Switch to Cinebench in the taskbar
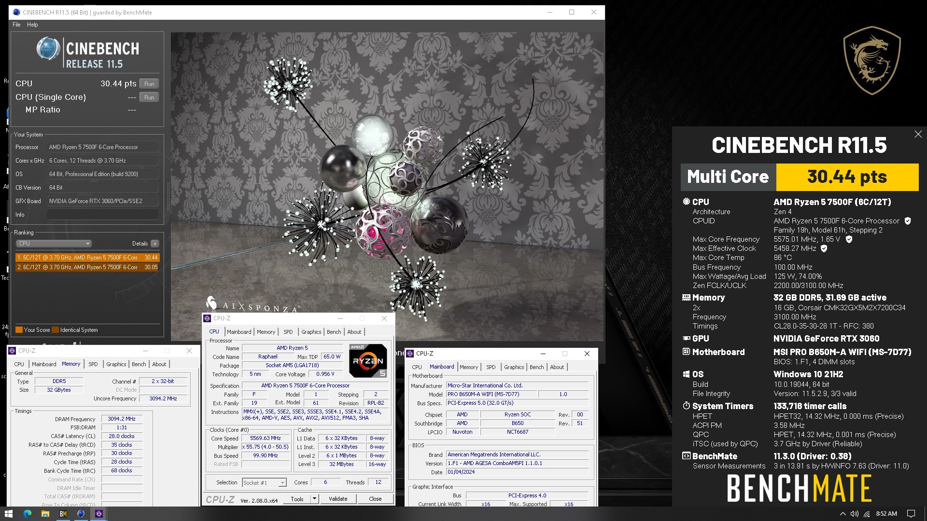This screenshot has width=927, height=521. pyautogui.click(x=81, y=514)
